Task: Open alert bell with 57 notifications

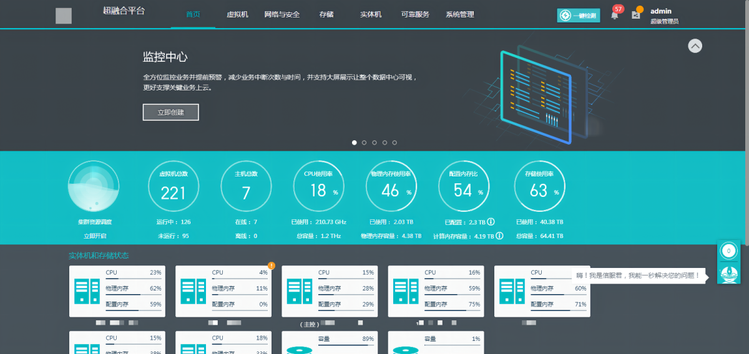Action: (x=615, y=14)
